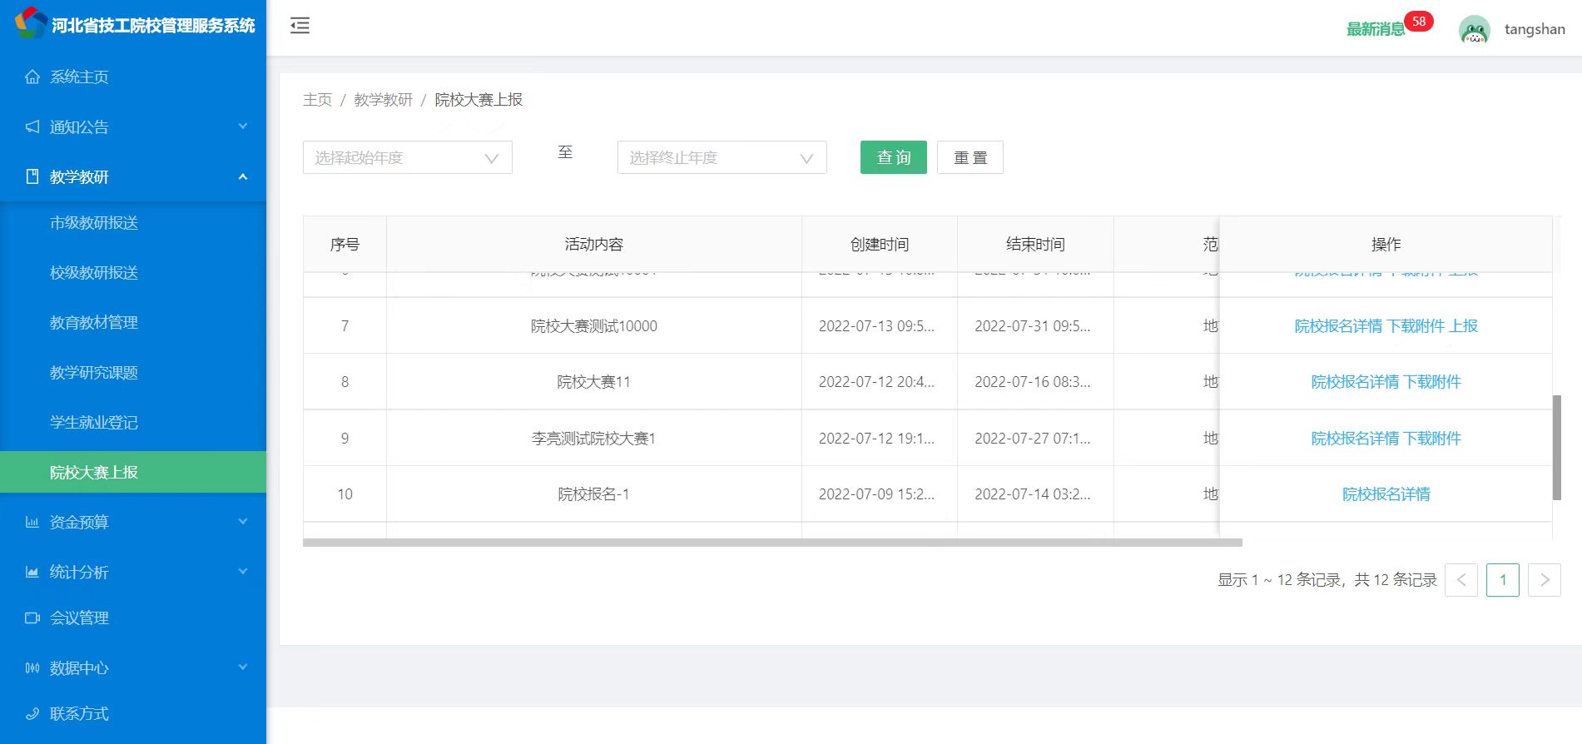The height and width of the screenshot is (744, 1582).
Task: Click the 结束时间 column header
Action: (1035, 244)
